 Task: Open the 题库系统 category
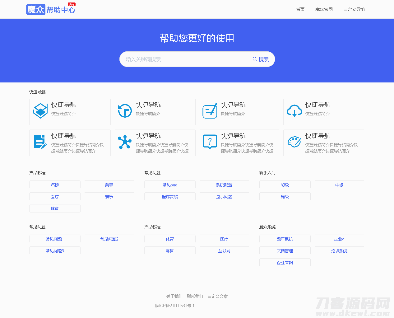coord(285,239)
